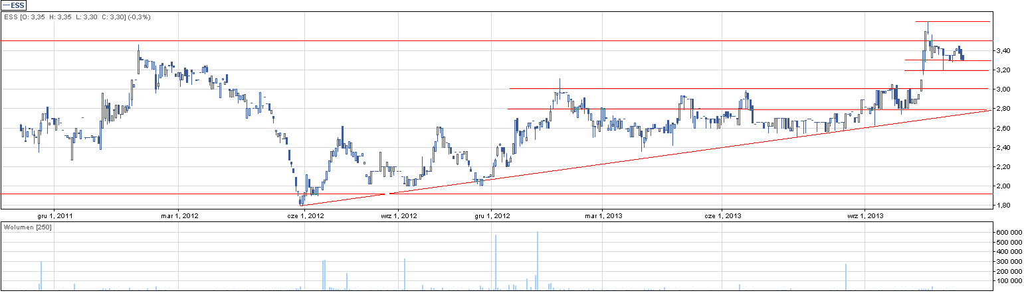1024x293 pixels.
Task: Select the 2,00 price axis label
Action: (1002, 186)
